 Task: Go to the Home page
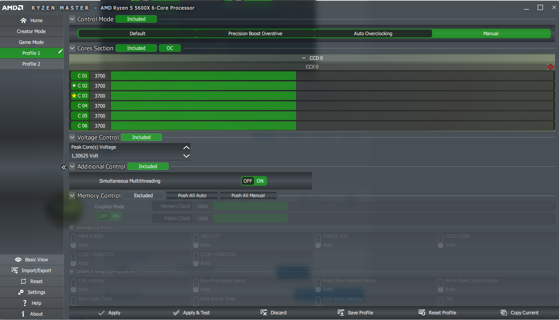32,20
